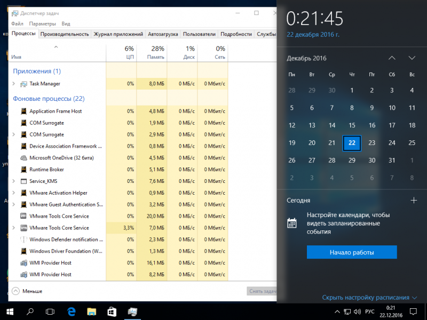Viewport: 427px width, 320px height.
Task: Click the VMware Activation Helper icon
Action: point(23,193)
